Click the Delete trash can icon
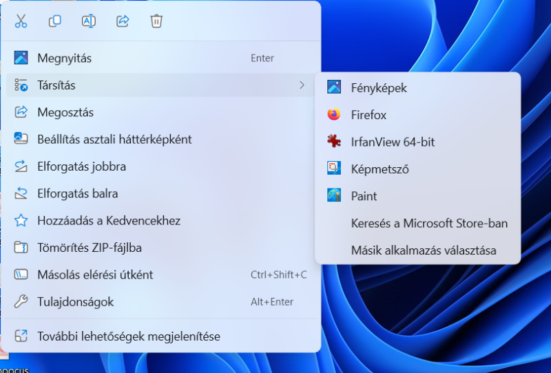 (x=156, y=21)
